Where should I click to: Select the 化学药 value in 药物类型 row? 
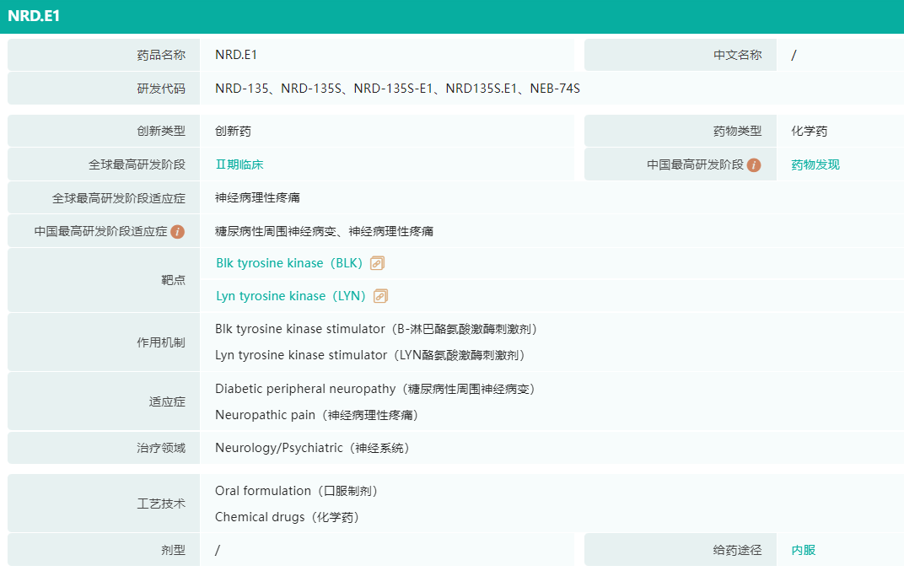click(809, 131)
